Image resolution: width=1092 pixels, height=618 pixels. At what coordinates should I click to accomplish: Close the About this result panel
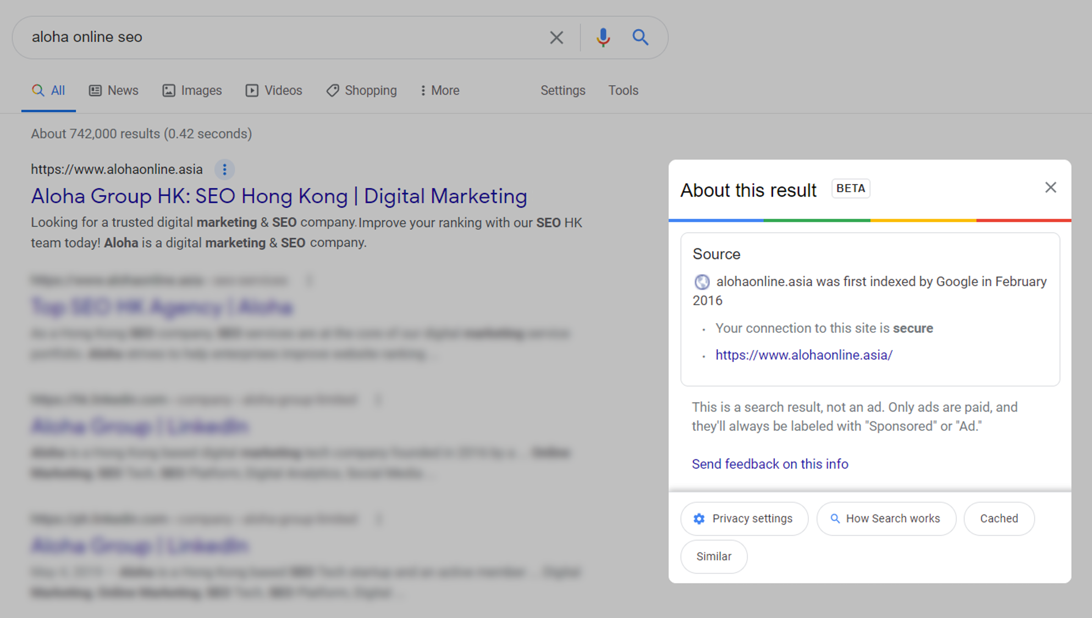pyautogui.click(x=1050, y=188)
